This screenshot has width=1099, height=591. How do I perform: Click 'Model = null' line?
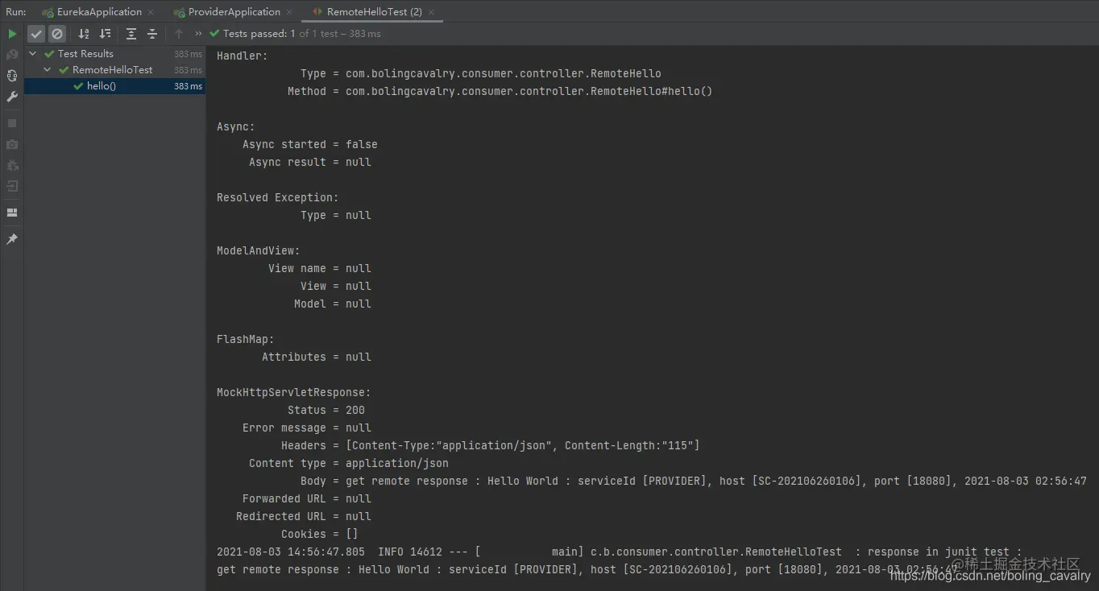[x=333, y=304]
